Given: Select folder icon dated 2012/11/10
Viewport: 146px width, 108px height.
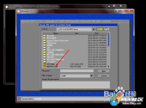Looking at the screenshot, I should click(45, 50).
